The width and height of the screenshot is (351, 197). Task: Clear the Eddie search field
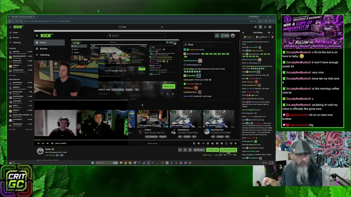tap(162, 27)
